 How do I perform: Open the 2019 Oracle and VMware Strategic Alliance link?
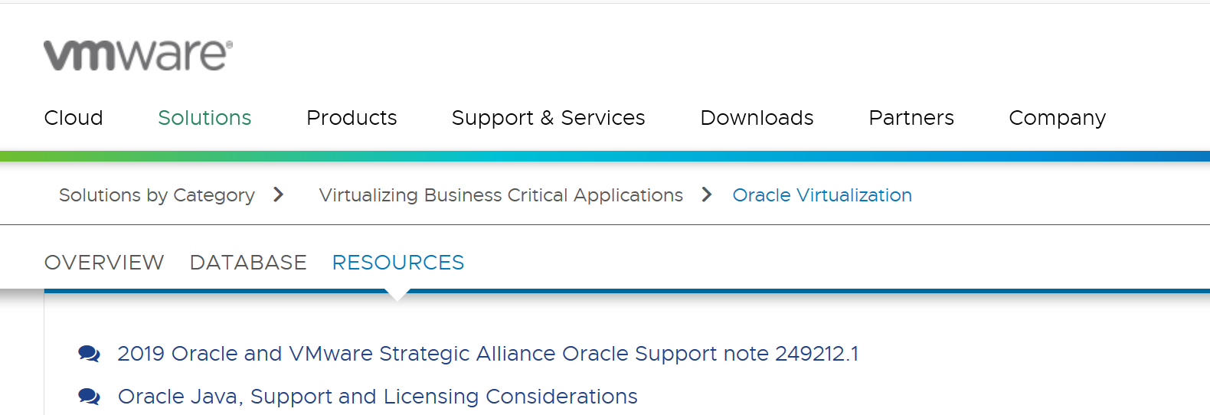click(488, 354)
